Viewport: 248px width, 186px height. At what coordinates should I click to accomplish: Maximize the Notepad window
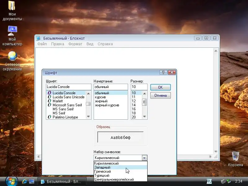(x=206, y=38)
